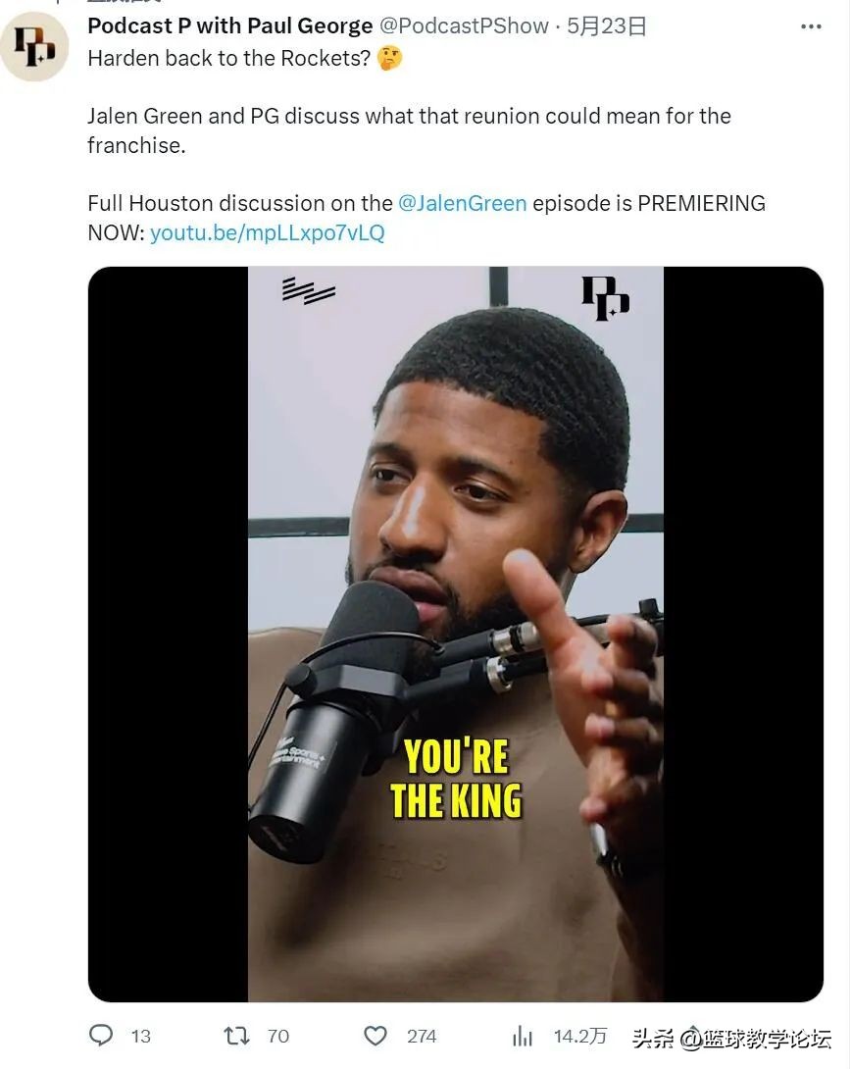Click the thinking face emoji
The image size is (851, 1069).
(x=390, y=58)
